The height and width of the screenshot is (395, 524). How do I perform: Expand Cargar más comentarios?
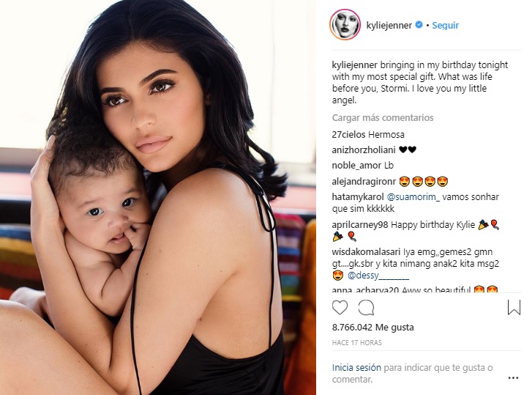coord(383,117)
